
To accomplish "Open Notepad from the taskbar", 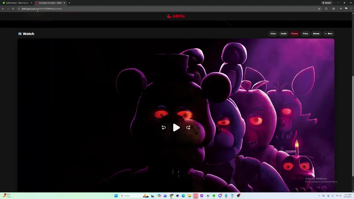I will [226, 196].
